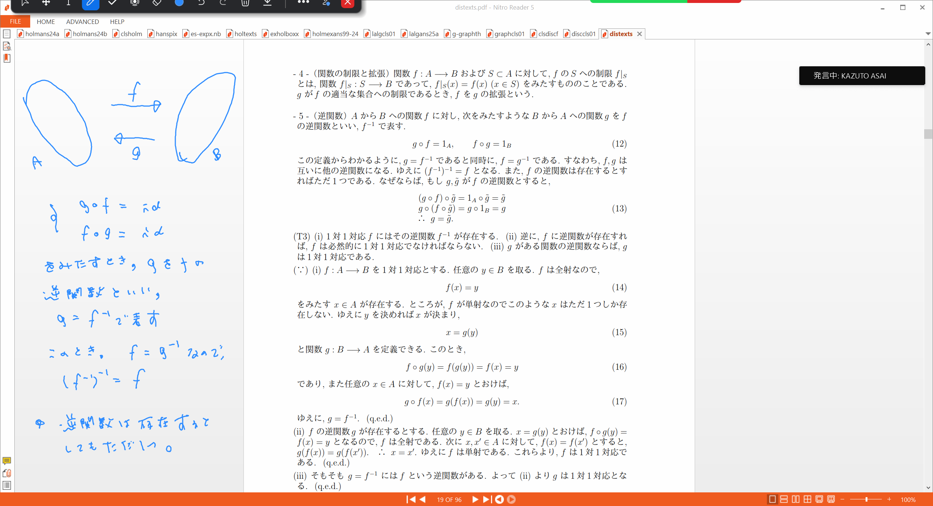This screenshot has width=933, height=506.
Task: Clear annotations with the trash icon
Action: click(x=245, y=3)
